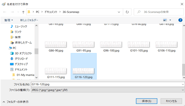The image size is (185, 106).
Task: Select PC in the navigation pane
Action: point(15,48)
